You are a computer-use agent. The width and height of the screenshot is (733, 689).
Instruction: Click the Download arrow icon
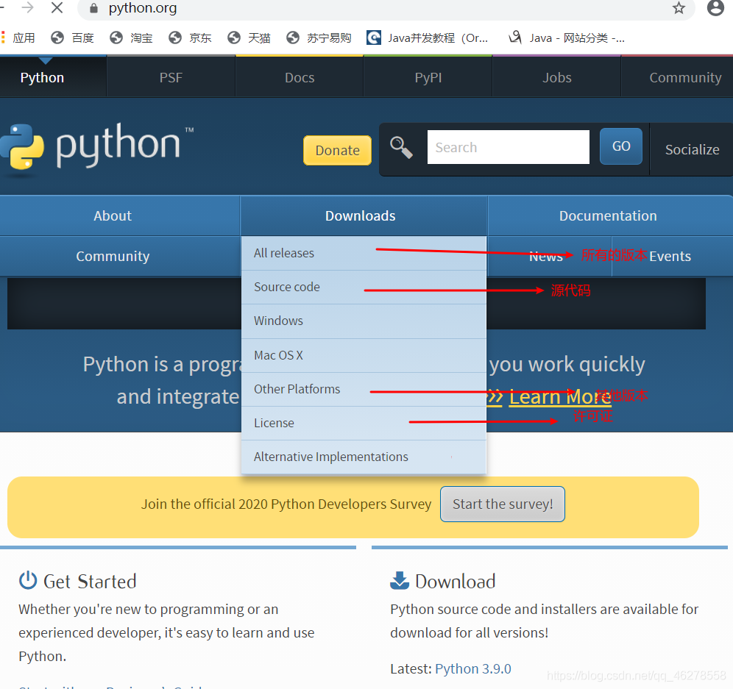pyautogui.click(x=399, y=581)
